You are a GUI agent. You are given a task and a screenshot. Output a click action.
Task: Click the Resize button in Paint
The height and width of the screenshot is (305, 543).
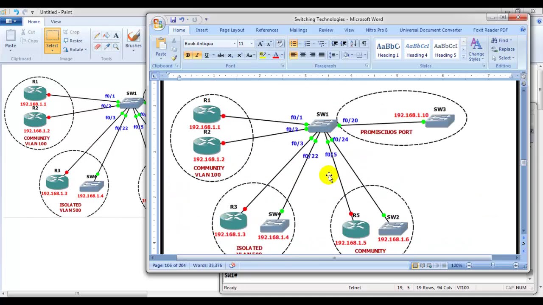point(73,41)
